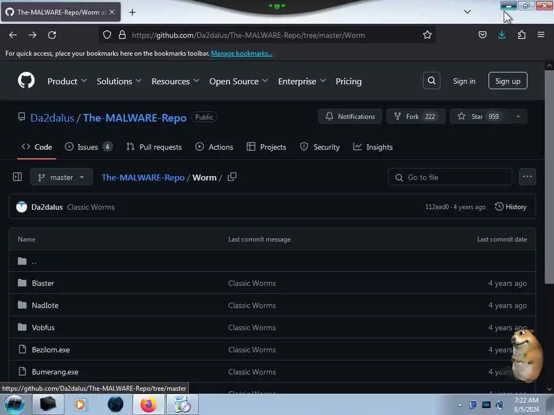Screen dimensions: 554x415
Task: Open the Security tab
Action: [x=320, y=147]
